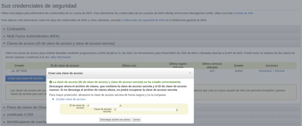Image resolution: width=302 pixels, height=126 pixels.
Task: Click Desactivar for the active access key
Action: click(x=265, y=71)
